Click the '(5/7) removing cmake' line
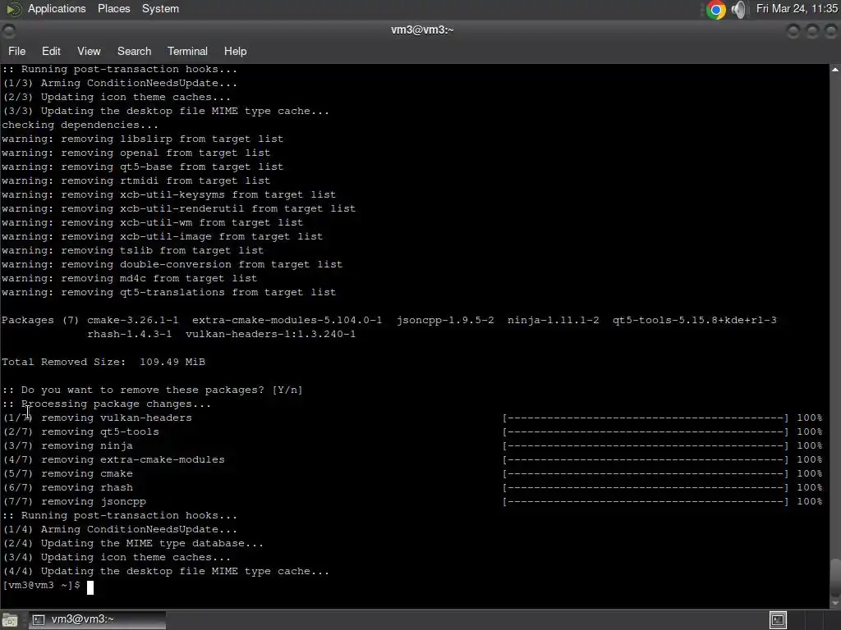This screenshot has height=630, width=841. tap(67, 473)
